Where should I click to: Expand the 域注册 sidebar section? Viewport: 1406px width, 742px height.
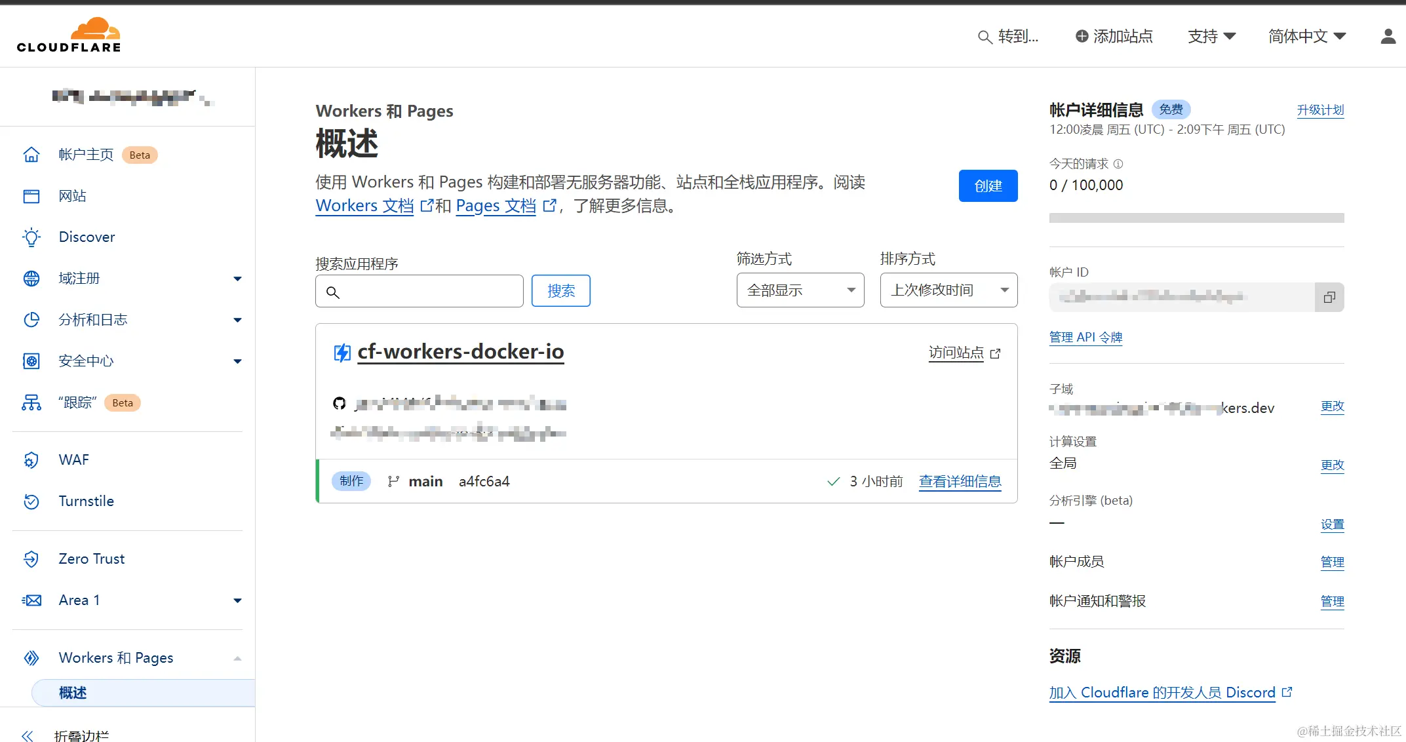click(x=237, y=279)
